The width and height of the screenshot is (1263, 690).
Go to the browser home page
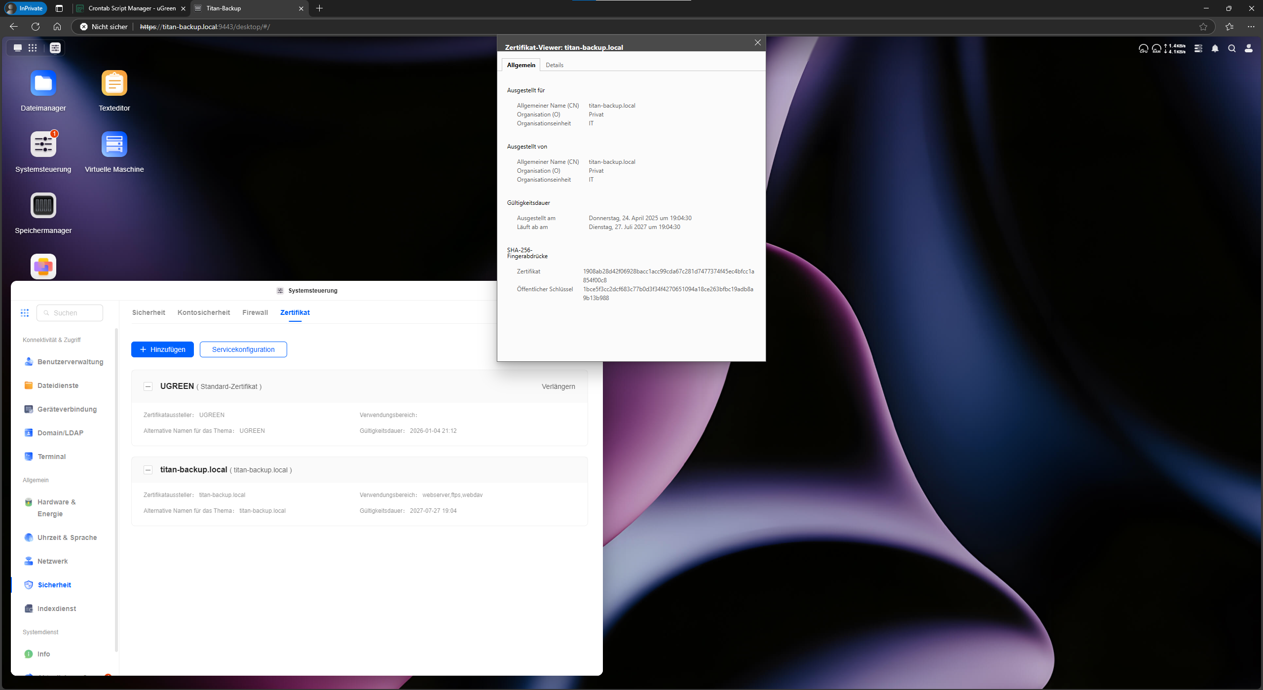point(57,27)
